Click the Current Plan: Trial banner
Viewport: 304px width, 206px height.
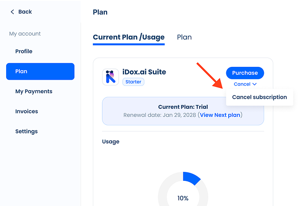(x=183, y=111)
